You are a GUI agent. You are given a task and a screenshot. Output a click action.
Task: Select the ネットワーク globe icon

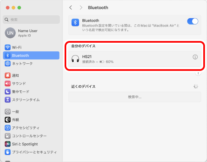(x=7, y=63)
